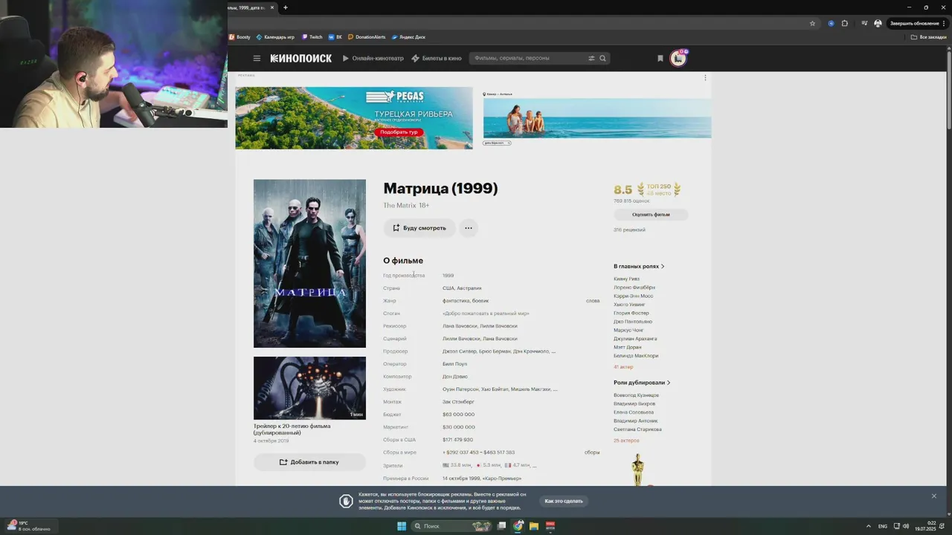This screenshot has width=952, height=535.
Task: Close the ad blocker notification bar
Action: [934, 496]
